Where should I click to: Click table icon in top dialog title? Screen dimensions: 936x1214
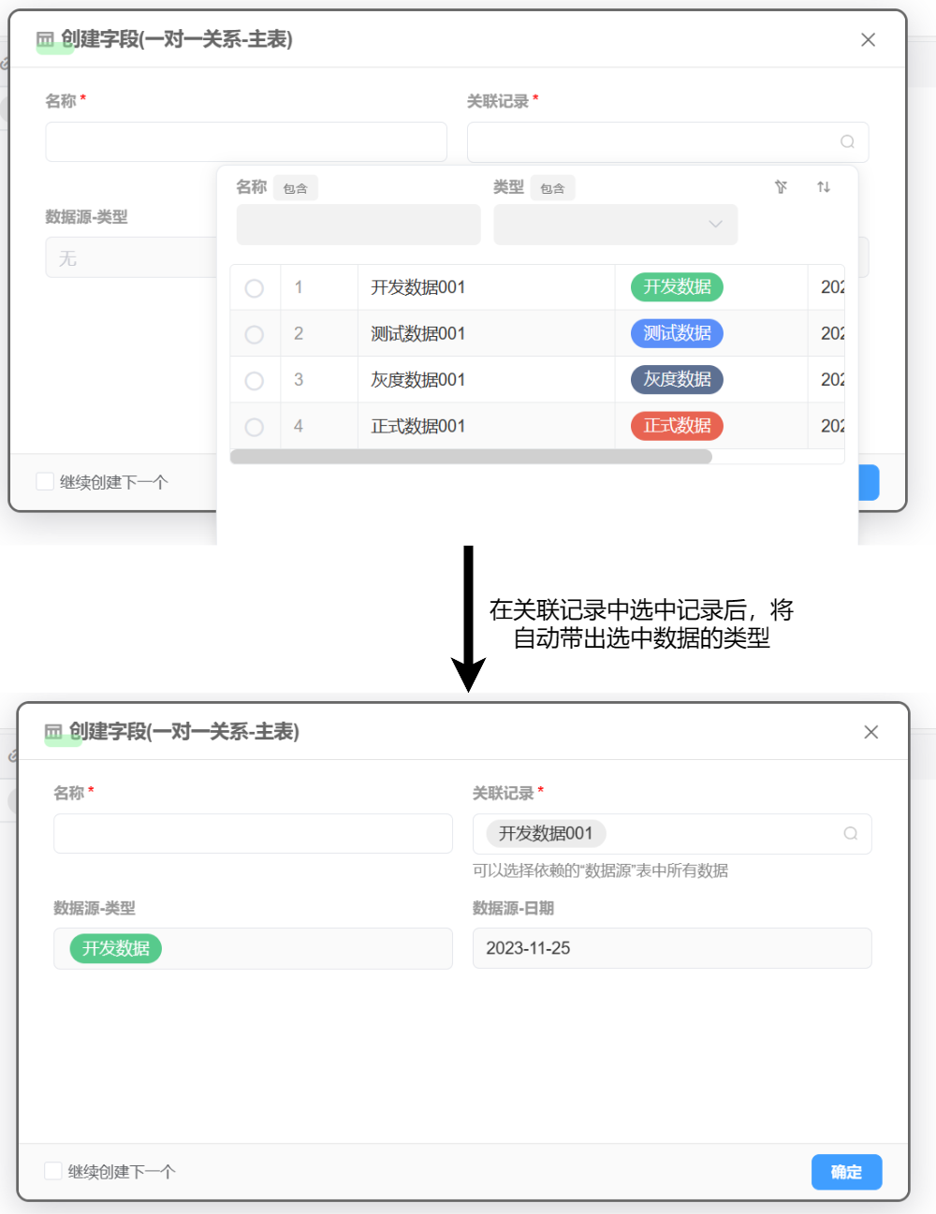45,39
